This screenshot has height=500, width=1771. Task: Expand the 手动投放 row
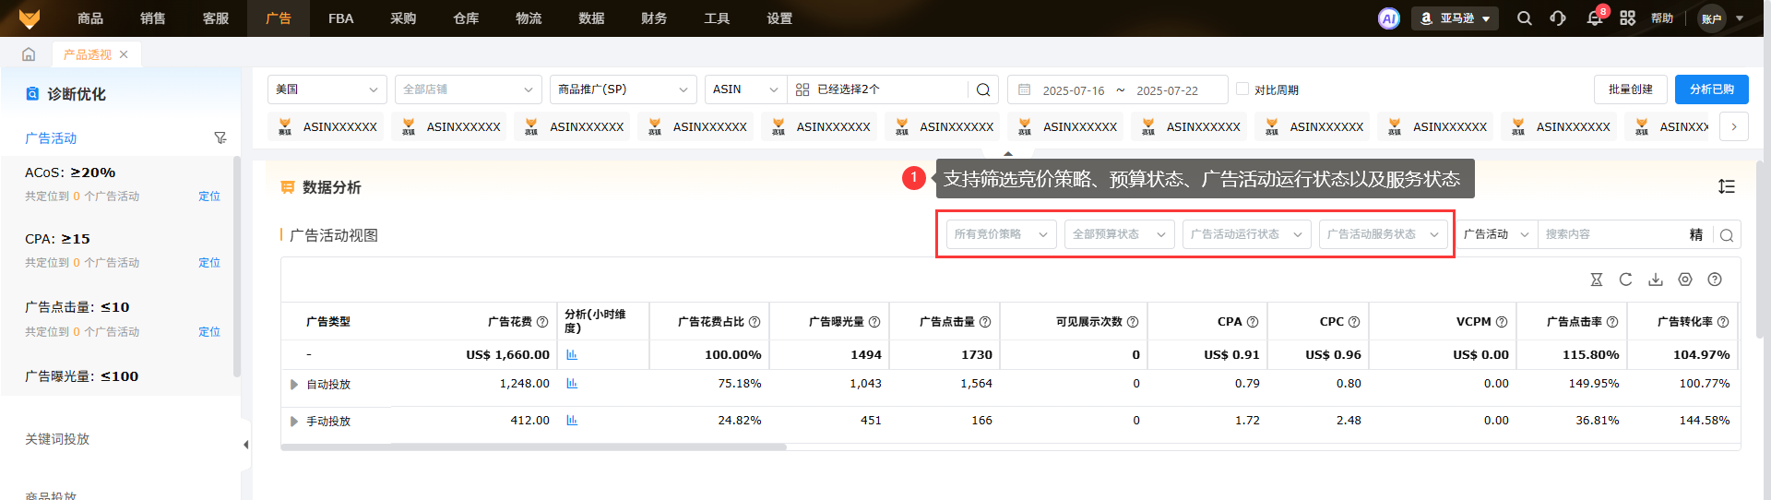tap(294, 422)
